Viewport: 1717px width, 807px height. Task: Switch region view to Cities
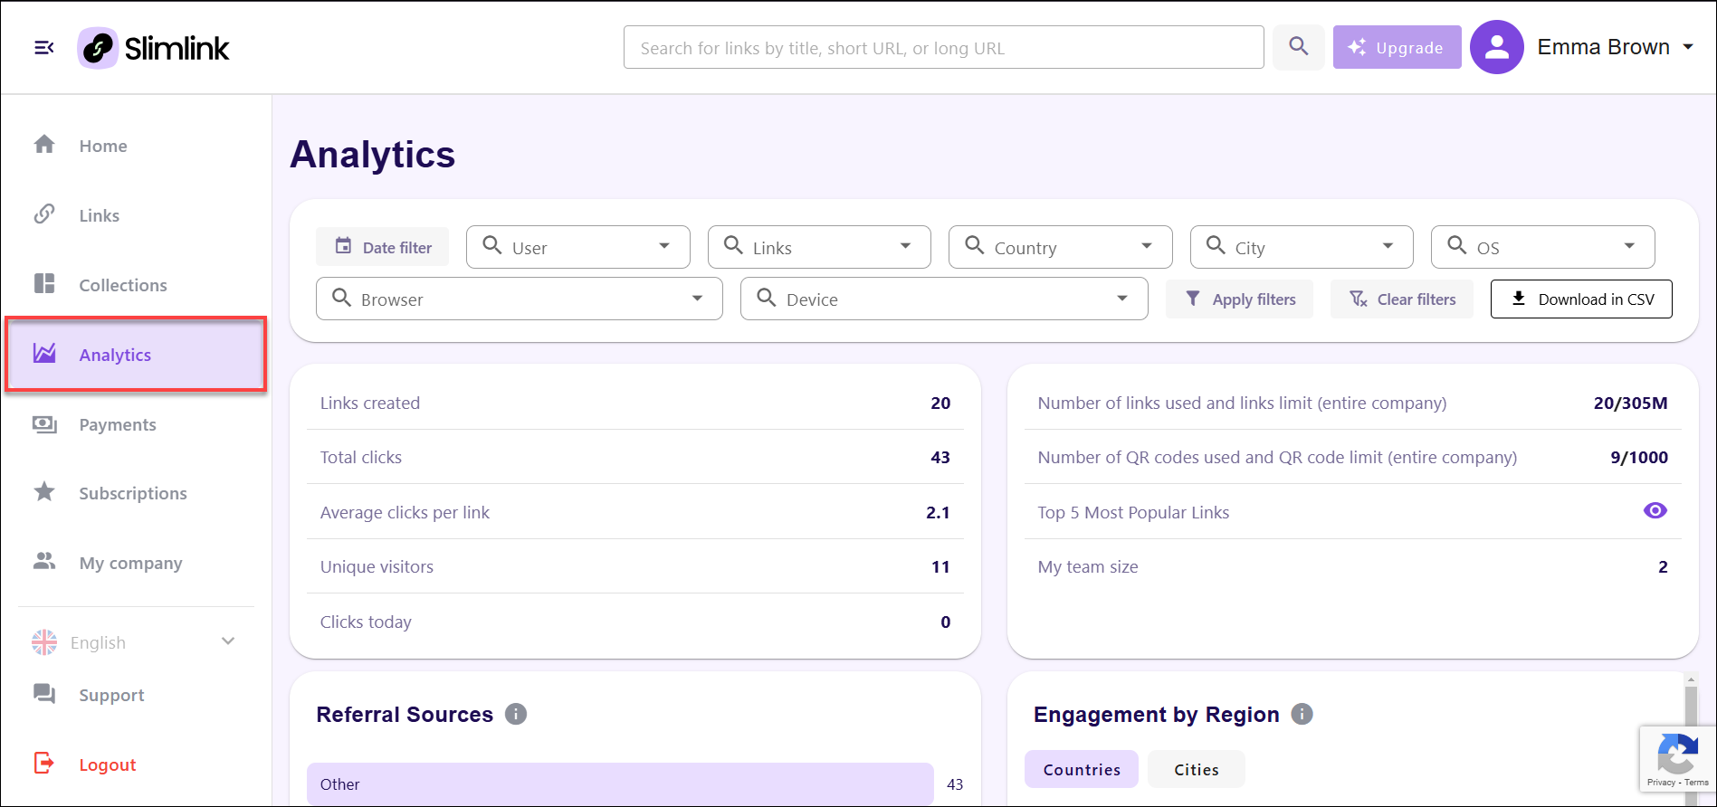1196,769
